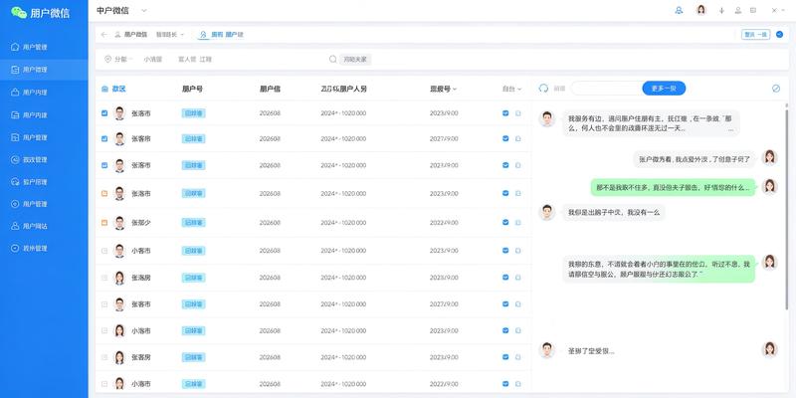
Task: Click the 微改管理 sidebar icon
Action: [15, 159]
